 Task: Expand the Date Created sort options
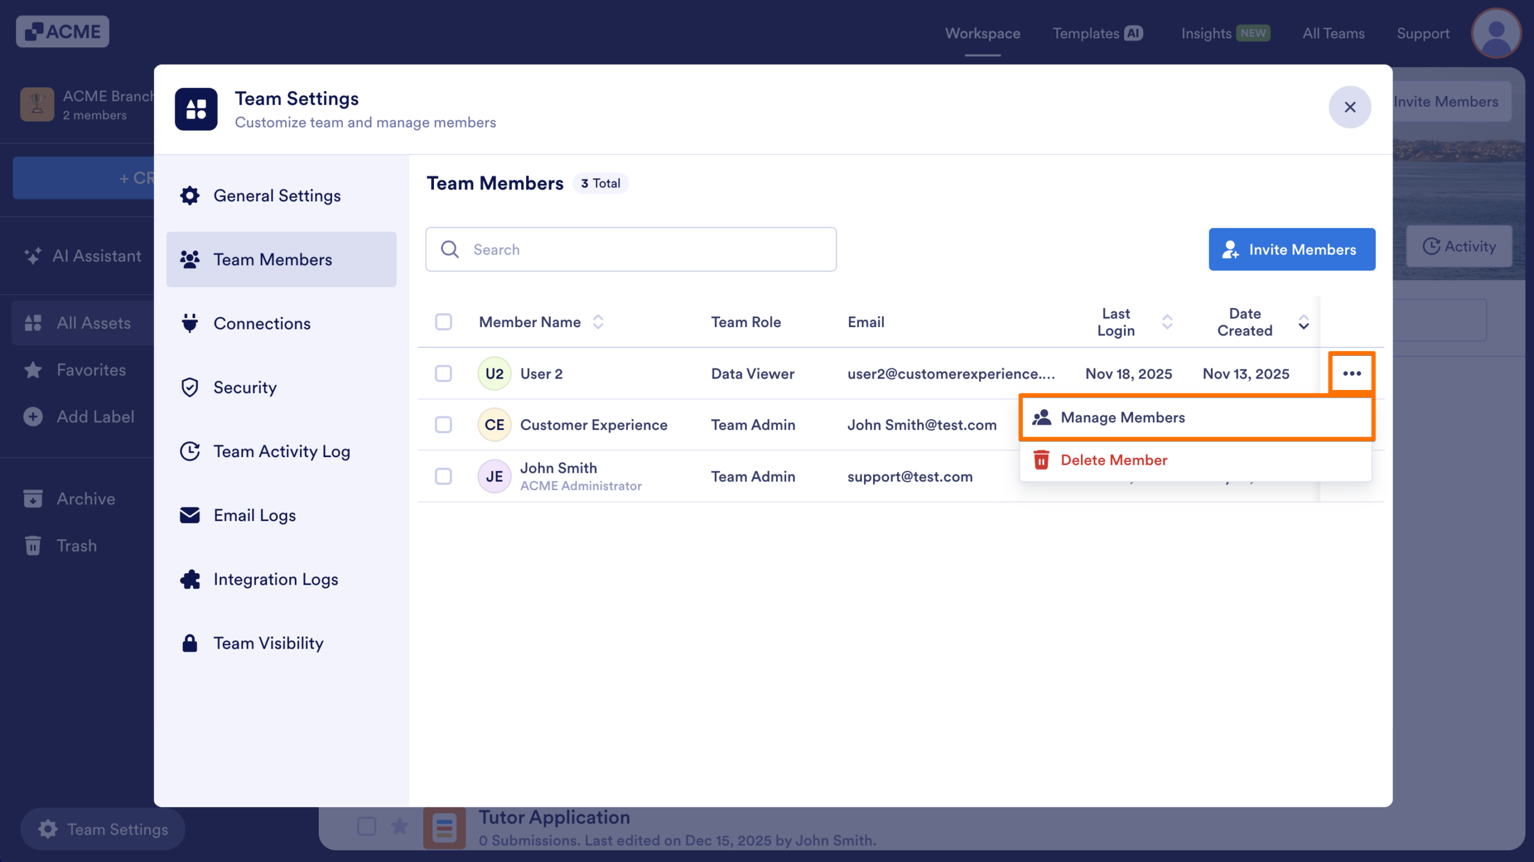coord(1303,322)
